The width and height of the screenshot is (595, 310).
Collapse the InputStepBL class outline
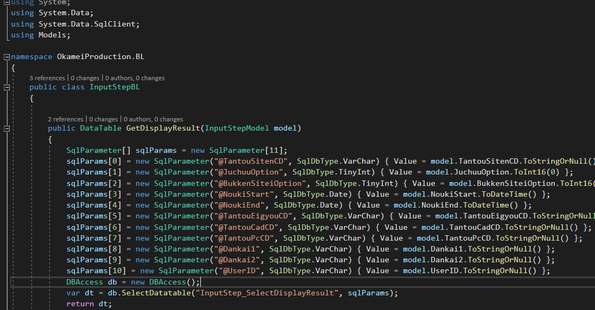pyautogui.click(x=7, y=88)
